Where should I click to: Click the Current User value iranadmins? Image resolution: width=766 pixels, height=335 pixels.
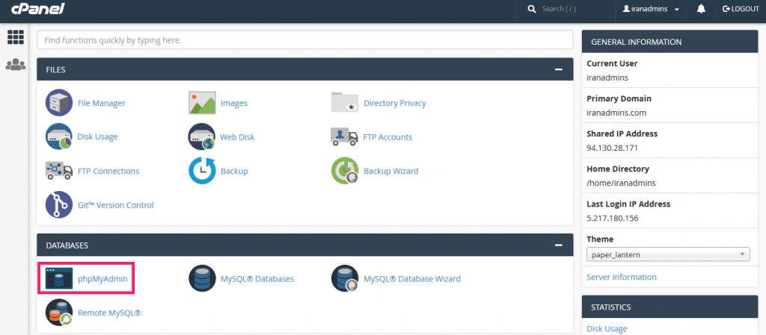[x=607, y=78]
